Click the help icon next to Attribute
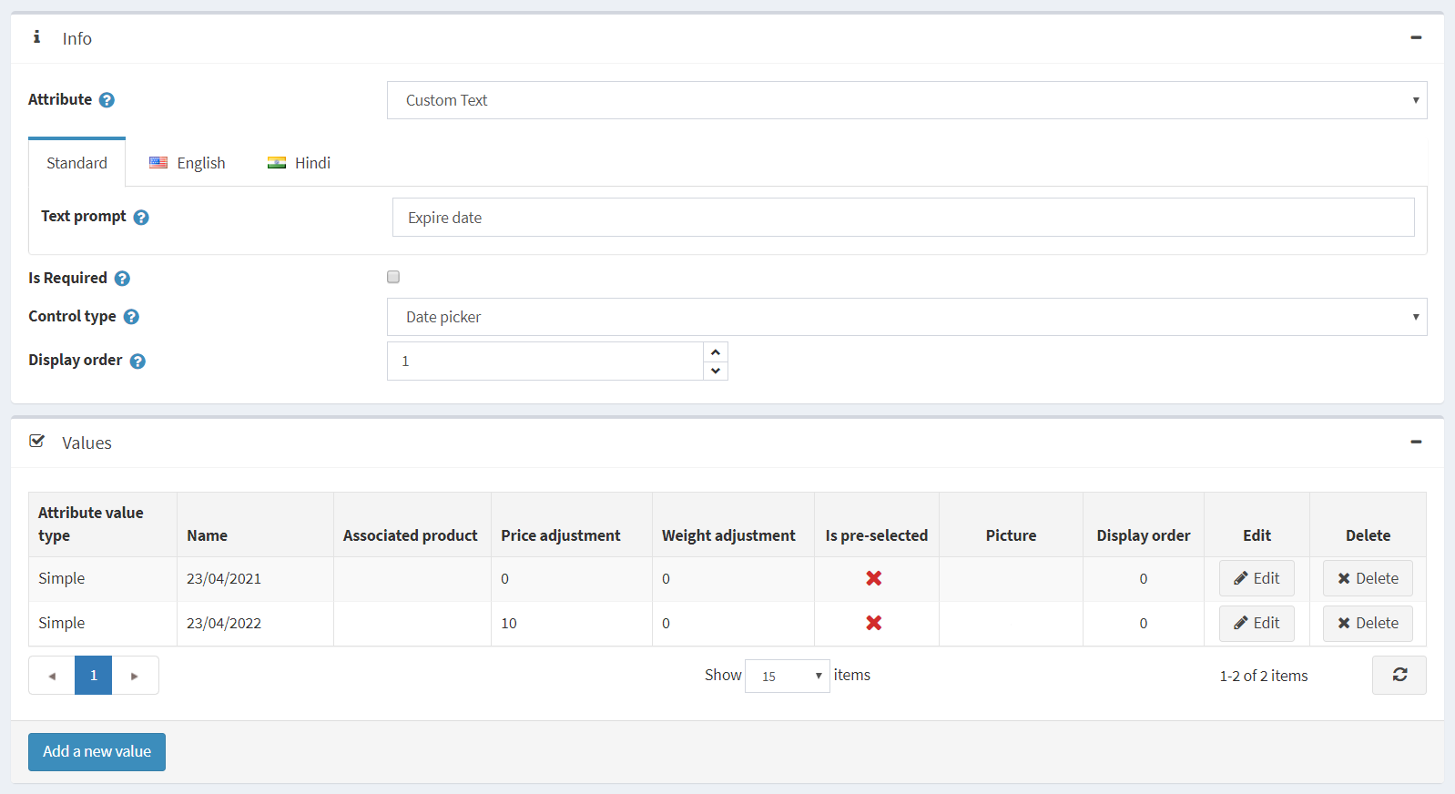 click(107, 100)
